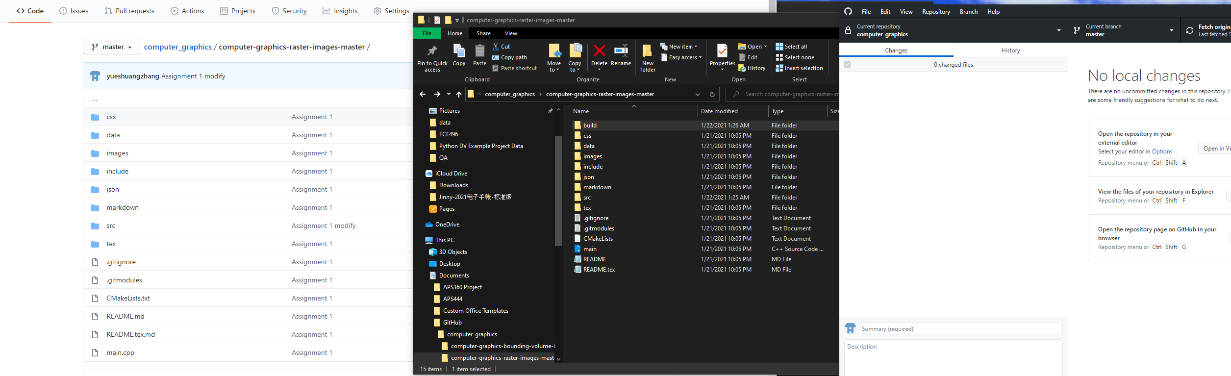Open the master branch dropdown on GitHub

[x=112, y=47]
